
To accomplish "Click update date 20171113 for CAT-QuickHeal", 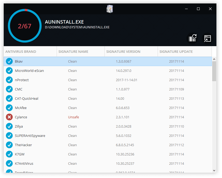I will coord(177,99).
